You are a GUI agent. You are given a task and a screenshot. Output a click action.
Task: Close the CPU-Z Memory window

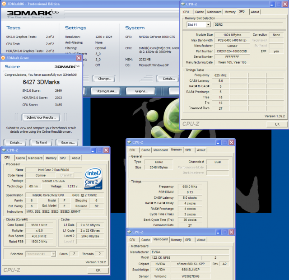pos(232,142)
